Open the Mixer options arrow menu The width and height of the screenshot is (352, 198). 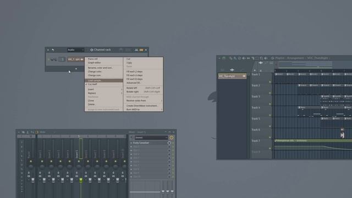[x=19, y=132]
